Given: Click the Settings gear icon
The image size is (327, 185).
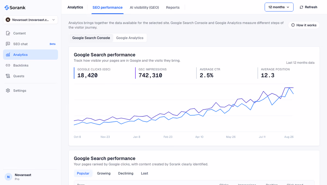Looking at the screenshot, I should [8, 90].
